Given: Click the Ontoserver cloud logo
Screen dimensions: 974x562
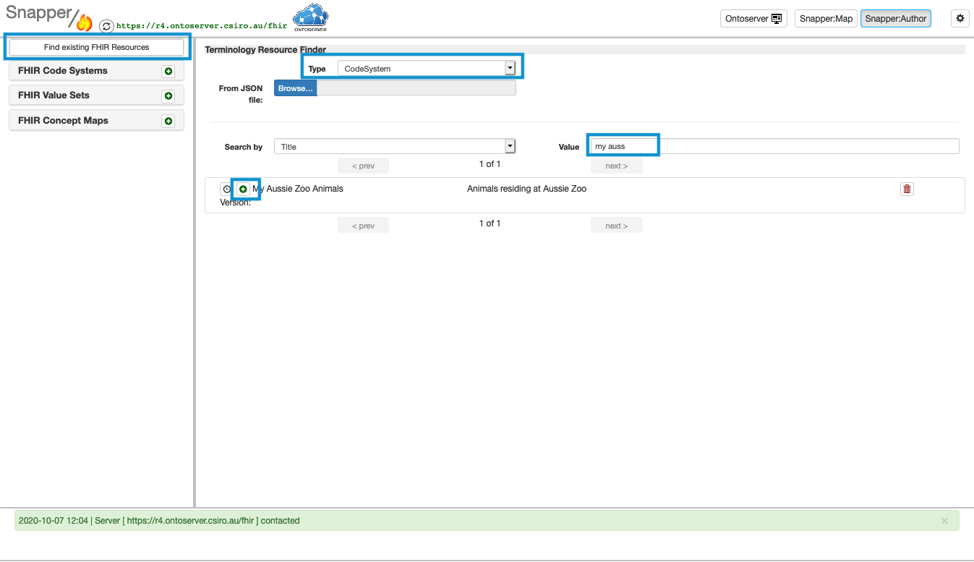Looking at the screenshot, I should pyautogui.click(x=310, y=17).
